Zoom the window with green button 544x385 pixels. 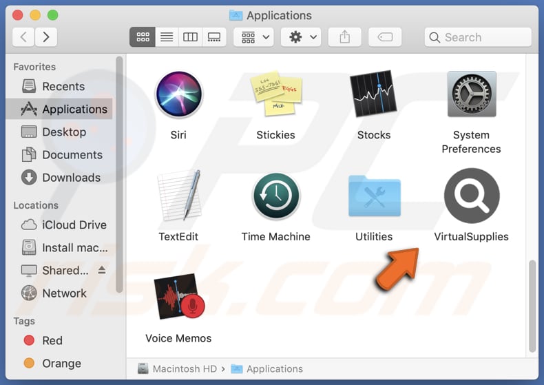point(53,15)
